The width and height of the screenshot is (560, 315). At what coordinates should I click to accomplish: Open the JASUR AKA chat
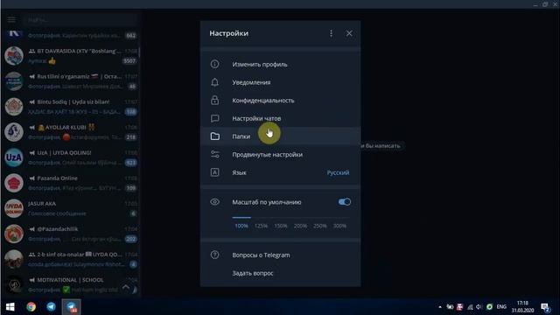click(x=70, y=208)
